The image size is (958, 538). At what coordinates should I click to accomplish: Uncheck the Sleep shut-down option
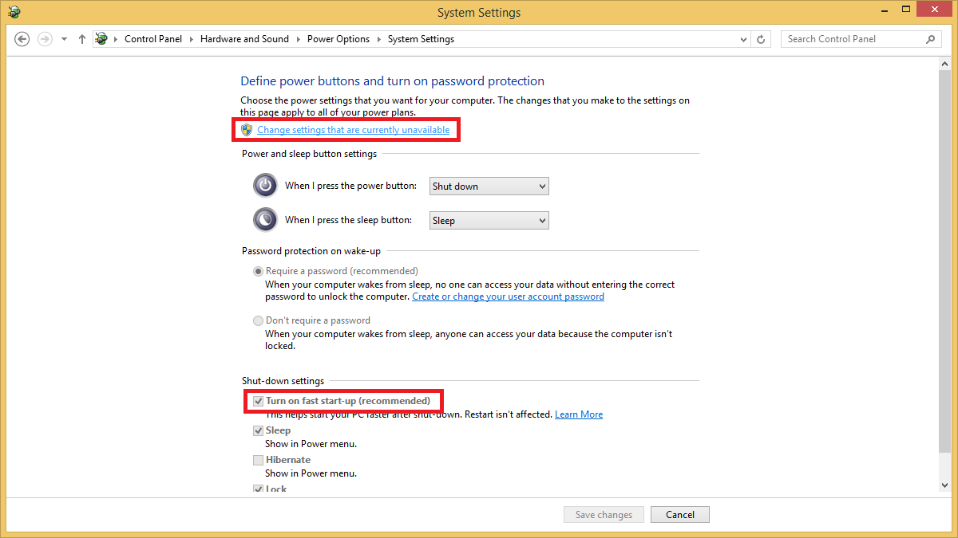pos(258,430)
